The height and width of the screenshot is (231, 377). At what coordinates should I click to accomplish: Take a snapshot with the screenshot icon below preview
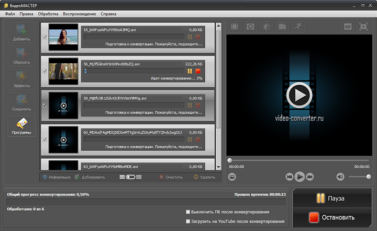click(232, 177)
